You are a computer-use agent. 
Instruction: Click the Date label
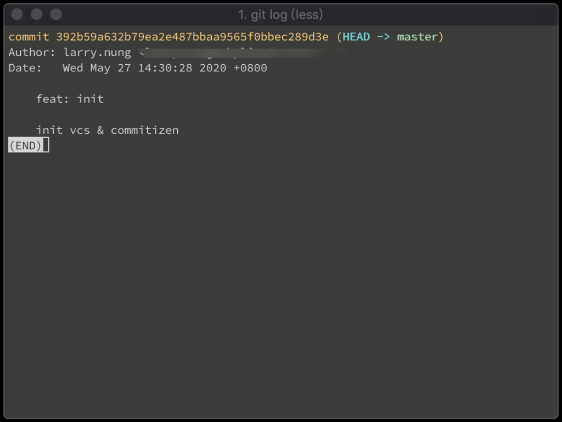[x=25, y=68]
